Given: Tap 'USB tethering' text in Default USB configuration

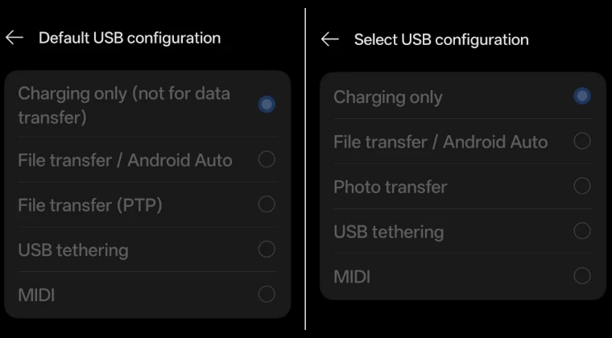Looking at the screenshot, I should tap(73, 250).
